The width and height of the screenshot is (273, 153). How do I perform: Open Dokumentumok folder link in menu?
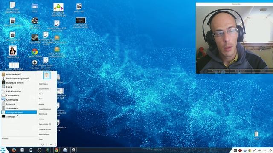pyautogui.click(x=44, y=89)
